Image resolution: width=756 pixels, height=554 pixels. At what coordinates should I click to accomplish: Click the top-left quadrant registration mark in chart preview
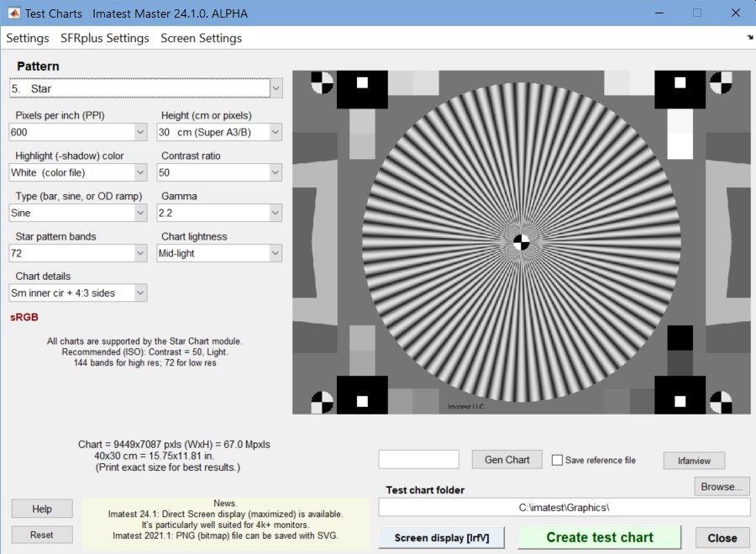pyautogui.click(x=322, y=82)
